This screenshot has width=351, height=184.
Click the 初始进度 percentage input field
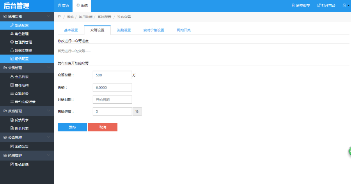pyautogui.click(x=112, y=111)
